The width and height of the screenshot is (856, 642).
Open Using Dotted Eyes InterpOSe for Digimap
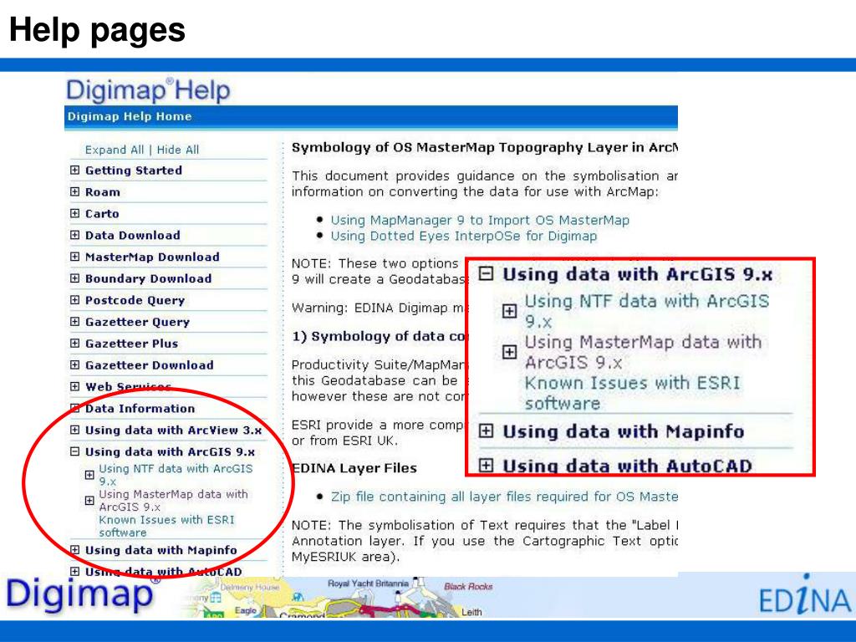(464, 236)
